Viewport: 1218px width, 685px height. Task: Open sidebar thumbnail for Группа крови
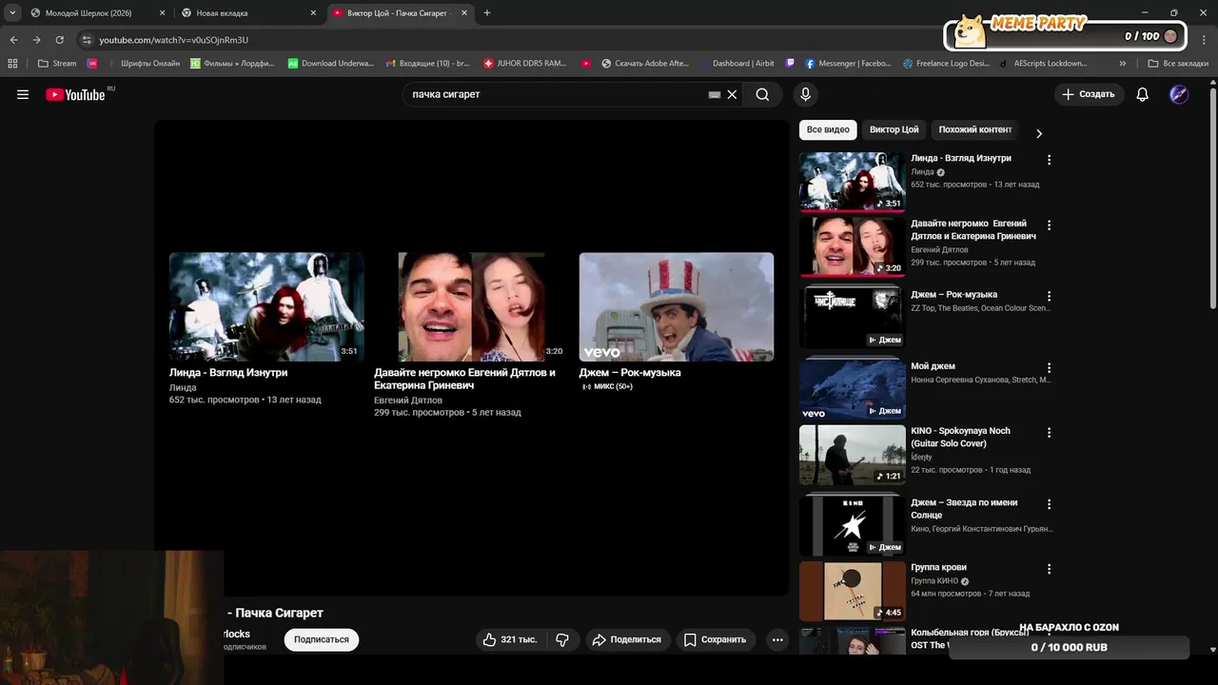[853, 591]
